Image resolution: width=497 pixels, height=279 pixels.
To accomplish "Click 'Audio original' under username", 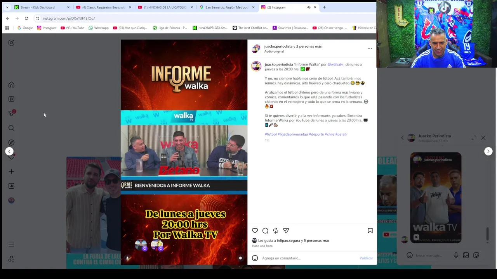I will click(x=274, y=52).
